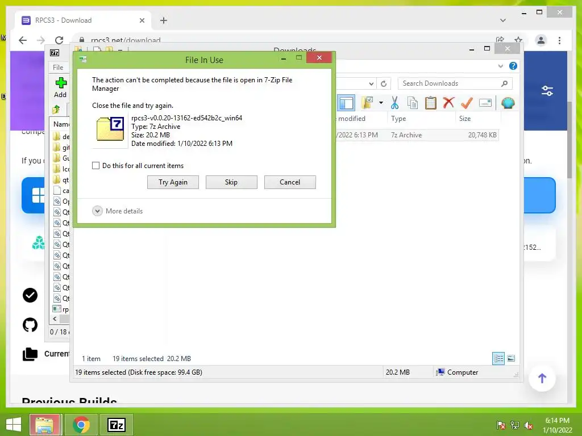
Task: Open a new Chrome tab
Action: point(163,20)
